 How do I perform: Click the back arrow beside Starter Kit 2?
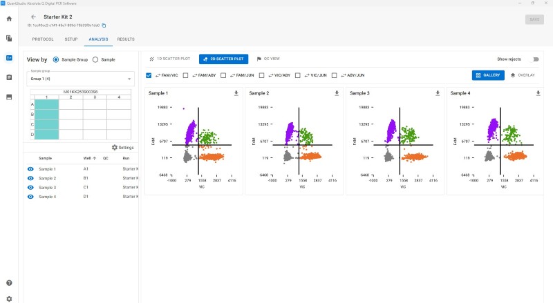click(x=33, y=17)
